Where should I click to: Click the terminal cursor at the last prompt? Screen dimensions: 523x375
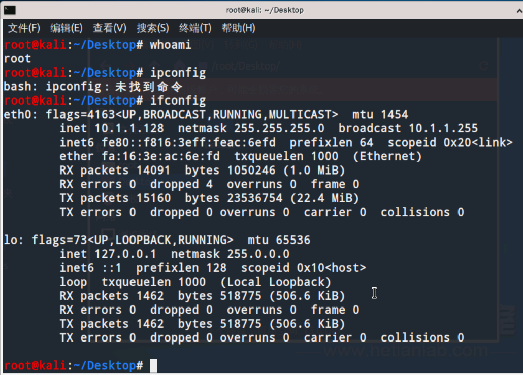[153, 366]
